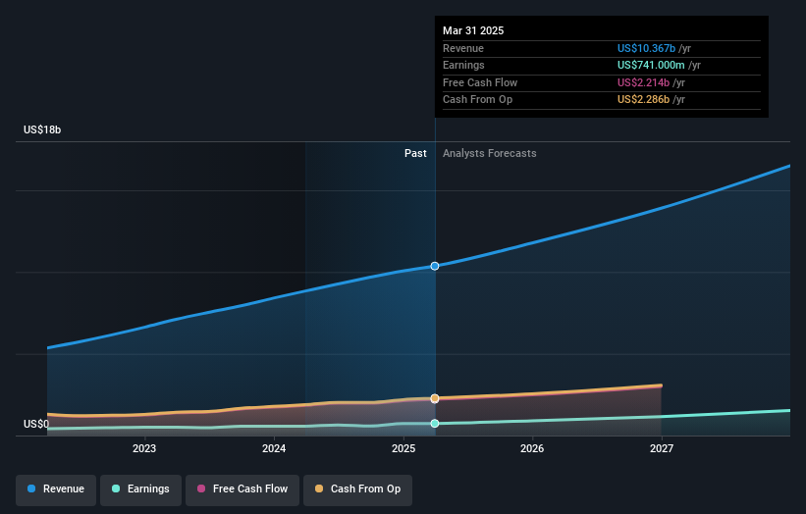
Task: Toggle the Free Cash Flow legend series
Action: point(242,489)
